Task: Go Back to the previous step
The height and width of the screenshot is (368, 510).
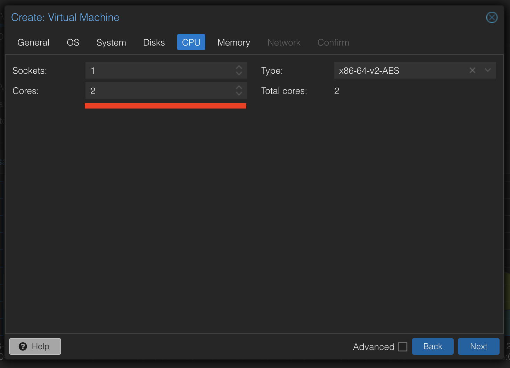Action: coord(433,346)
